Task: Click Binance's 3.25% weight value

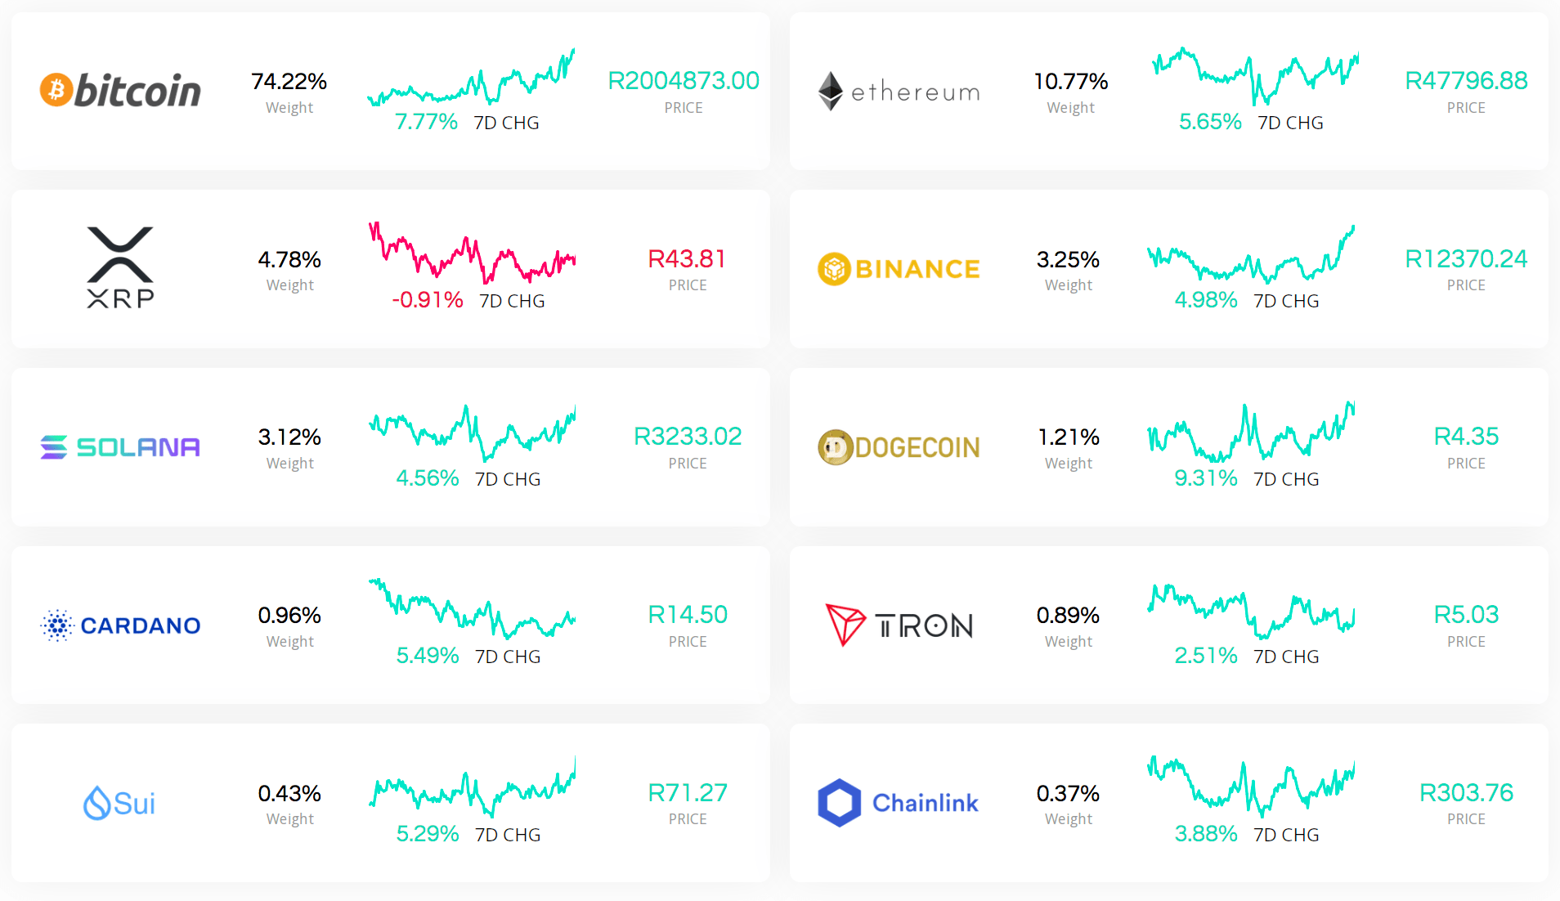Action: click(x=1068, y=259)
